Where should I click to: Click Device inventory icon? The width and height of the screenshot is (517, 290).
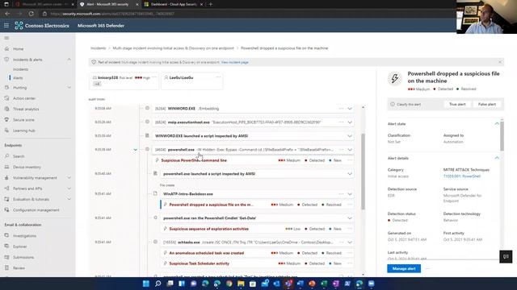pos(6,167)
